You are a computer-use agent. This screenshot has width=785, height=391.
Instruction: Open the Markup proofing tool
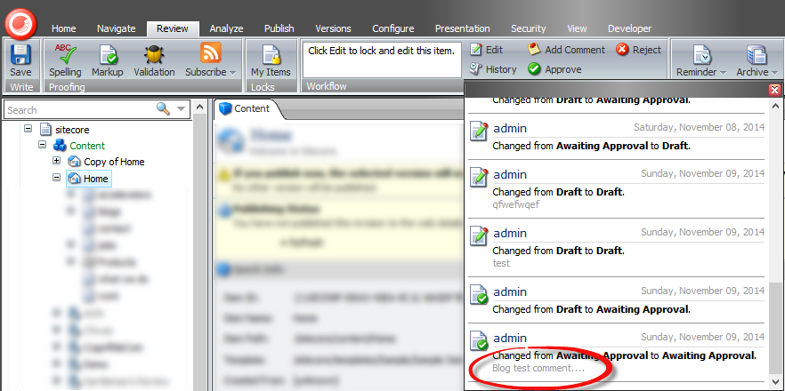point(108,59)
